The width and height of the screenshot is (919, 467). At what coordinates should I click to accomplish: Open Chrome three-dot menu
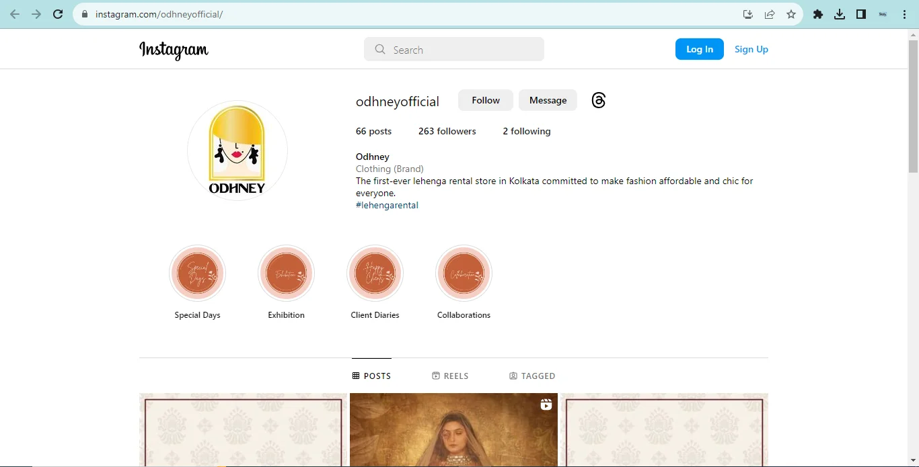[904, 14]
